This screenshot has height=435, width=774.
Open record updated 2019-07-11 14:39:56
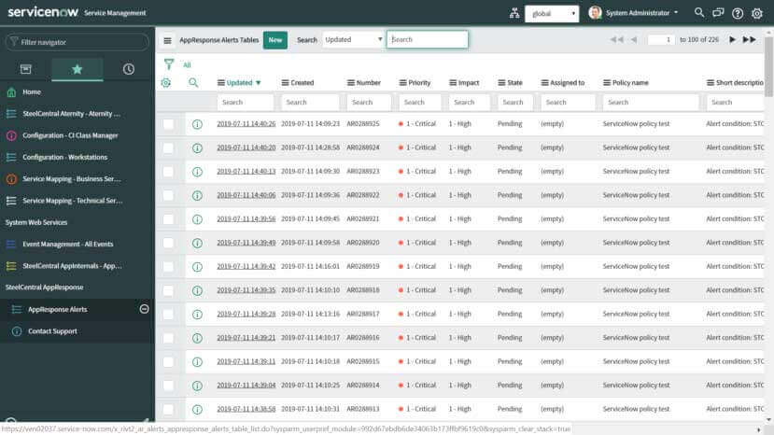pos(246,218)
